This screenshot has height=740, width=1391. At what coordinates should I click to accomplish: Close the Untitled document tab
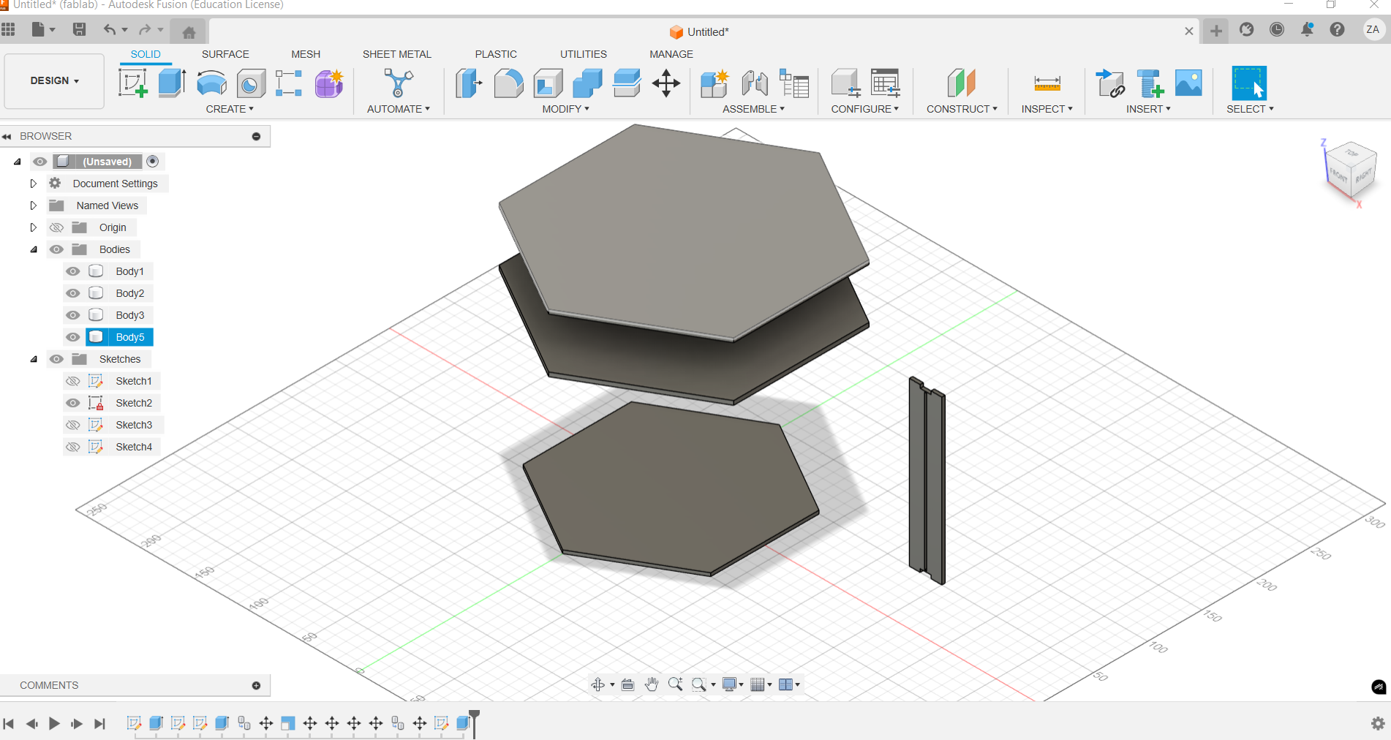pos(1189,31)
